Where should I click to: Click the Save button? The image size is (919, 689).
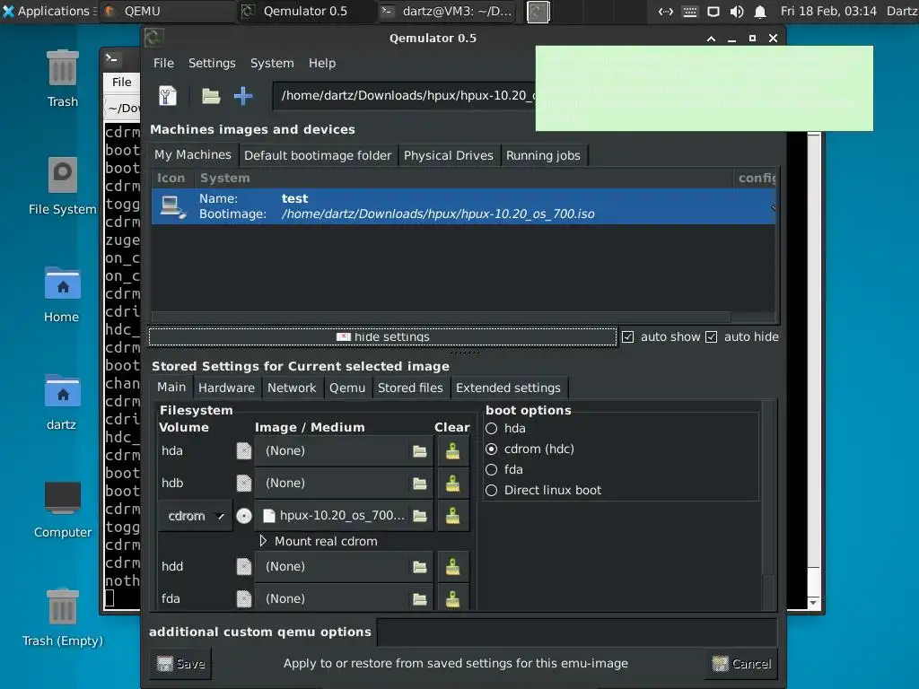tap(180, 663)
